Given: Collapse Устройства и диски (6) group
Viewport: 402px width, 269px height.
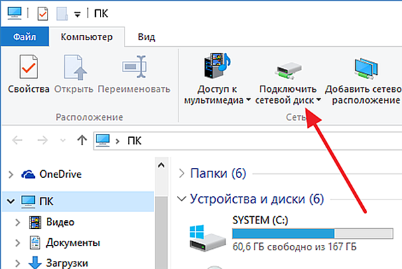Looking at the screenshot, I should [x=182, y=199].
